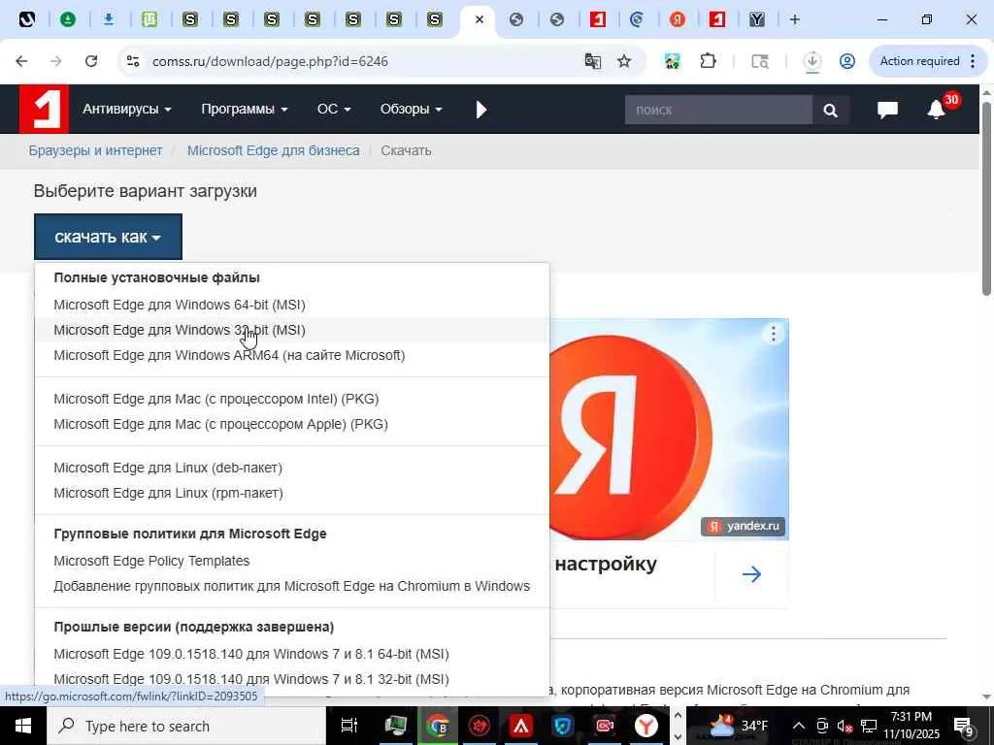Expand the ОС menu

coord(334,109)
